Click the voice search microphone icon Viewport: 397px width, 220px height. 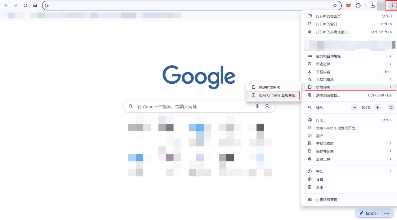click(257, 106)
